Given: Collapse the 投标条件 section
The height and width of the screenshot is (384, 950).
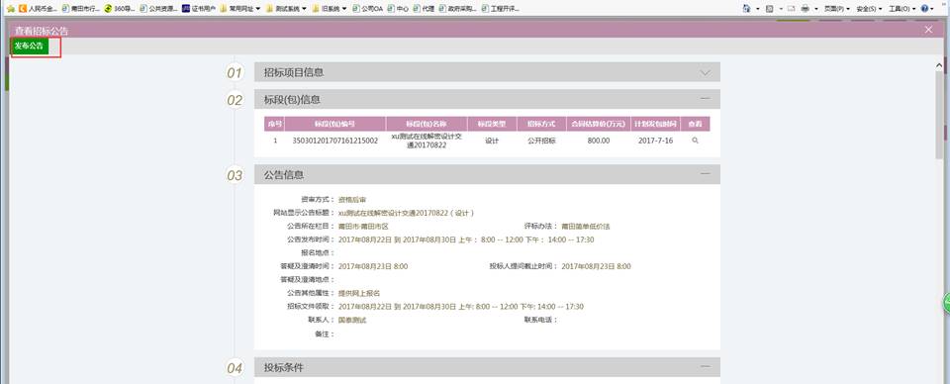Looking at the screenshot, I should pyautogui.click(x=705, y=366).
